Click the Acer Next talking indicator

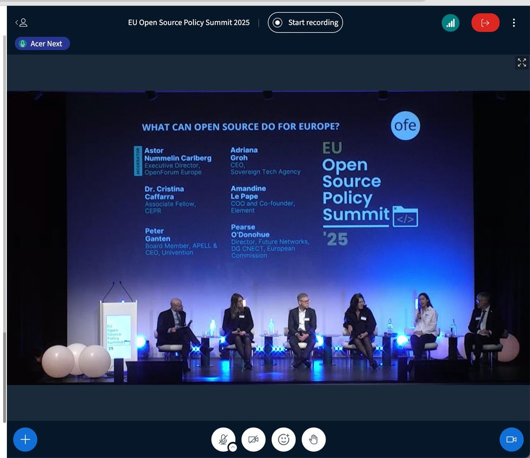coord(42,43)
